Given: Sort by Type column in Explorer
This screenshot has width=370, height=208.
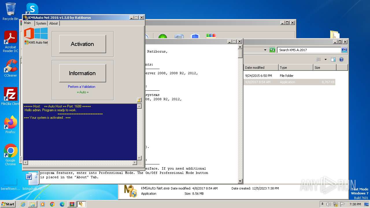Looking at the screenshot, I should [x=296, y=68].
